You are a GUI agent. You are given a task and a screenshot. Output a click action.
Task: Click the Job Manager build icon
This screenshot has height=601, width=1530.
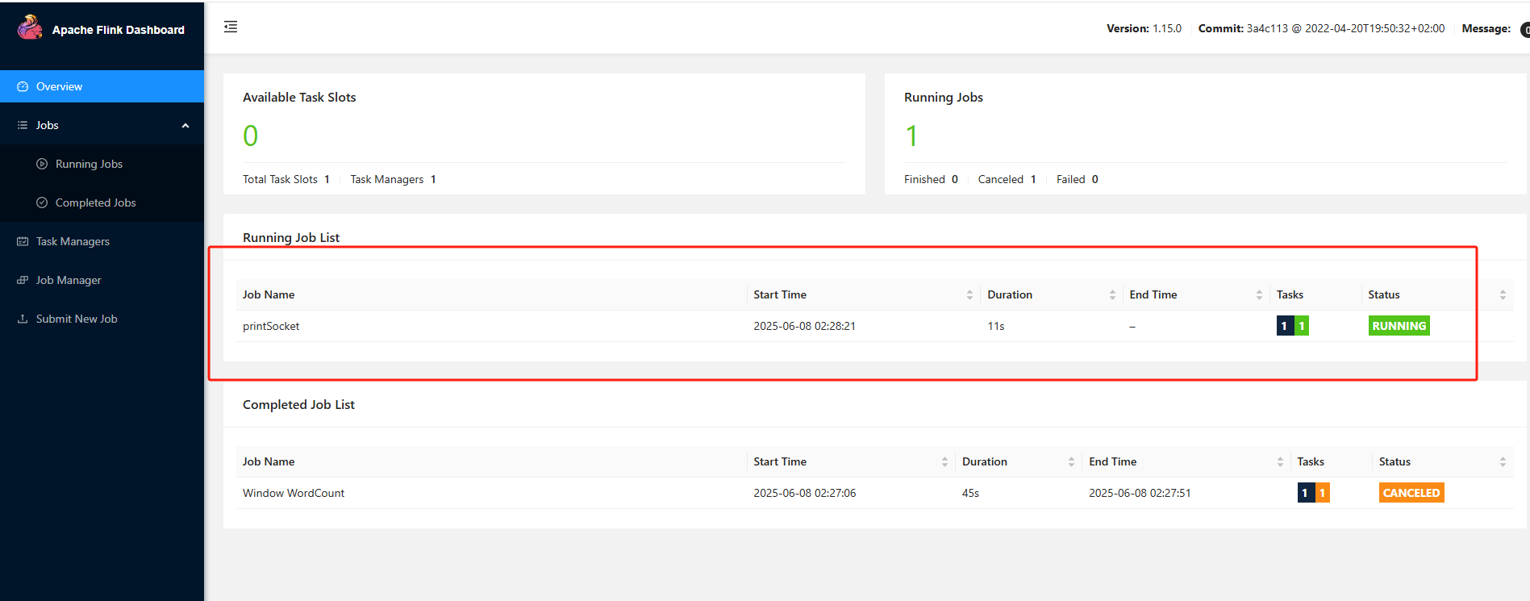[x=23, y=280]
